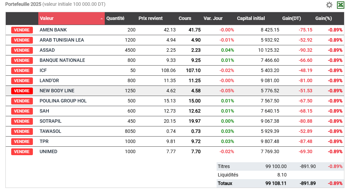
Task: Sort by Gain(%) column header
Action: pyautogui.click(x=323, y=18)
